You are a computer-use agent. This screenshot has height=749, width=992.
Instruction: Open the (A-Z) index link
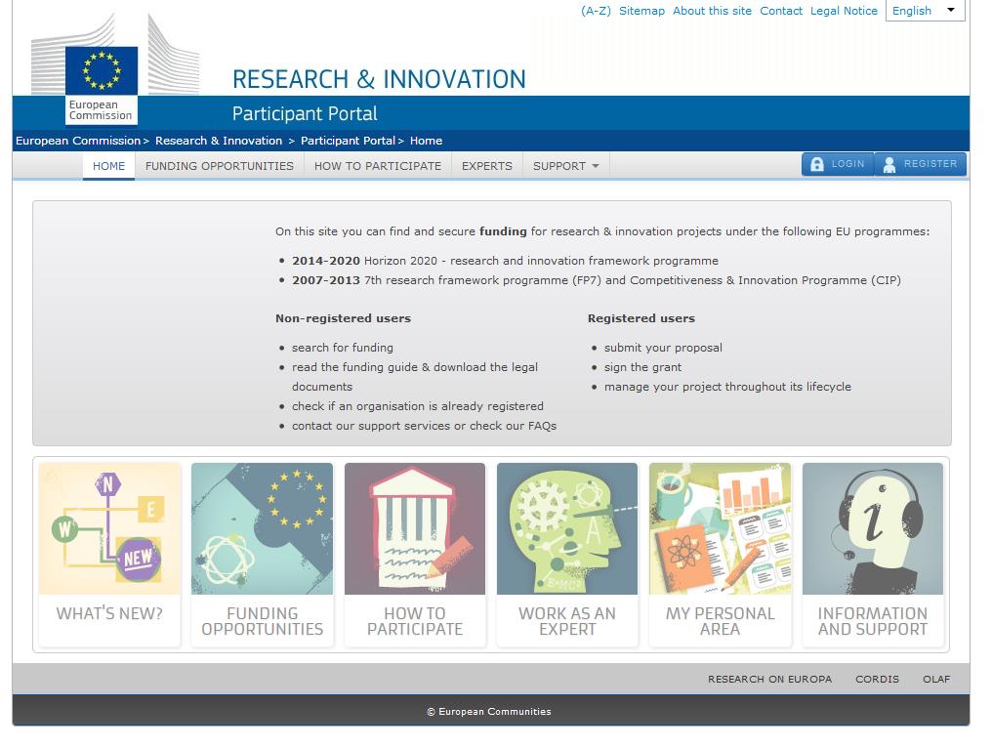click(596, 11)
